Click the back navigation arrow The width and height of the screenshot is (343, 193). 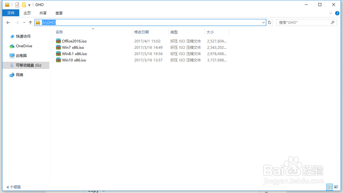(x=8, y=23)
